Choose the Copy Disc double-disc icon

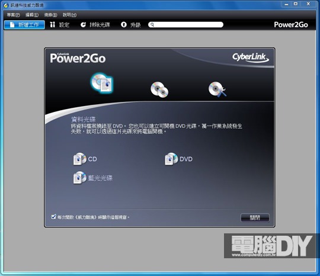click(x=159, y=89)
